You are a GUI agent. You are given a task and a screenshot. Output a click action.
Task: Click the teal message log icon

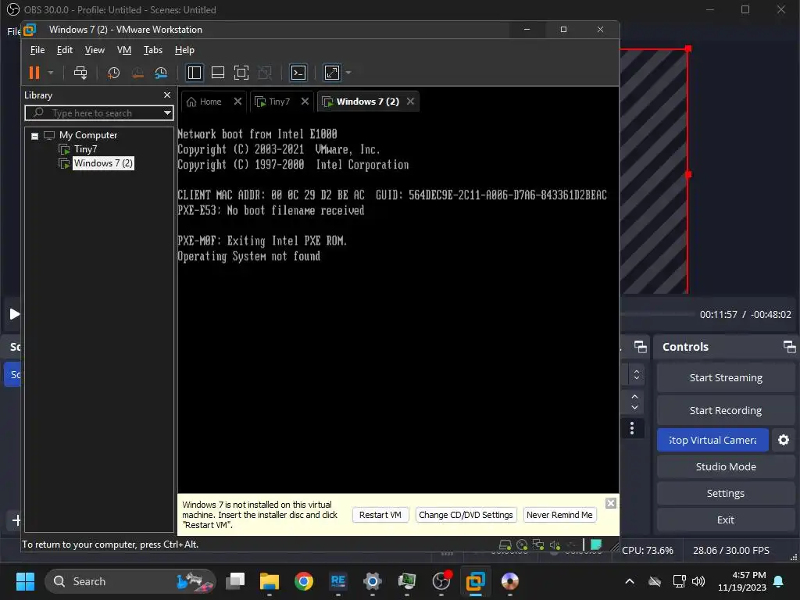[595, 545]
